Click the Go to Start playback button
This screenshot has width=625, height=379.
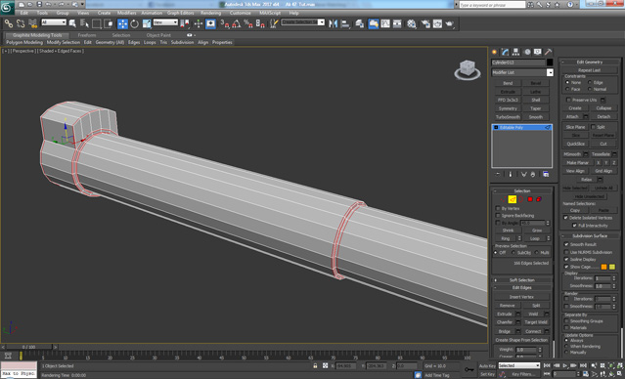tap(548, 365)
